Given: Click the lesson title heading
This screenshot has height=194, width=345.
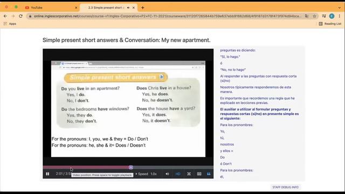Looking at the screenshot, I should (126, 40).
